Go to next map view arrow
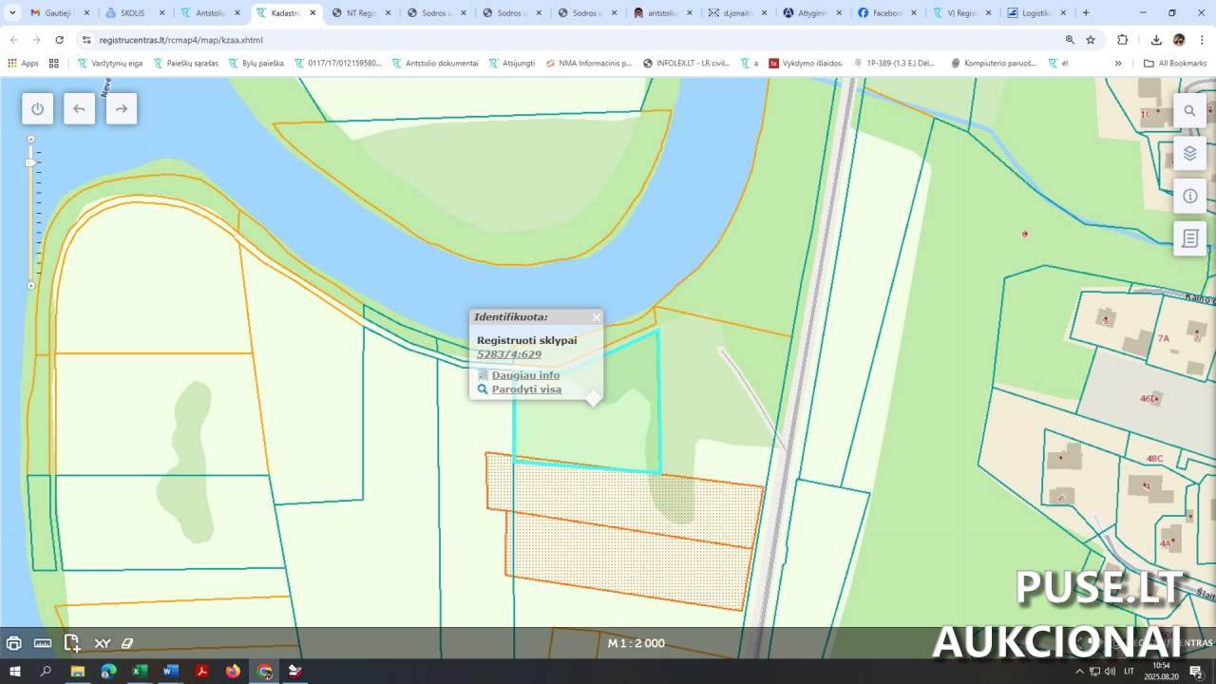 [x=121, y=108]
